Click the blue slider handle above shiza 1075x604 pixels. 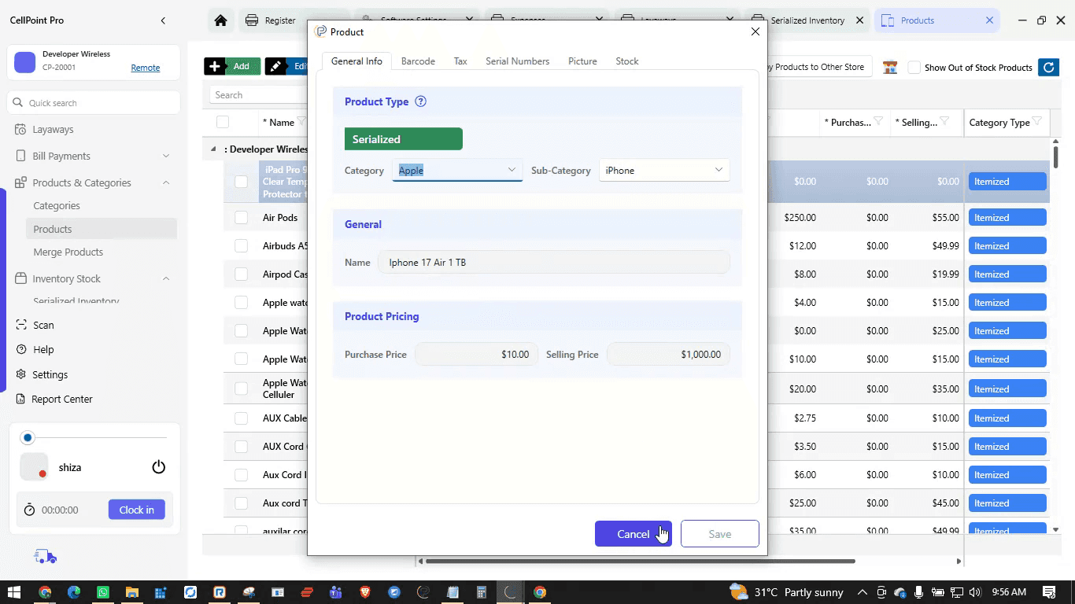click(28, 437)
